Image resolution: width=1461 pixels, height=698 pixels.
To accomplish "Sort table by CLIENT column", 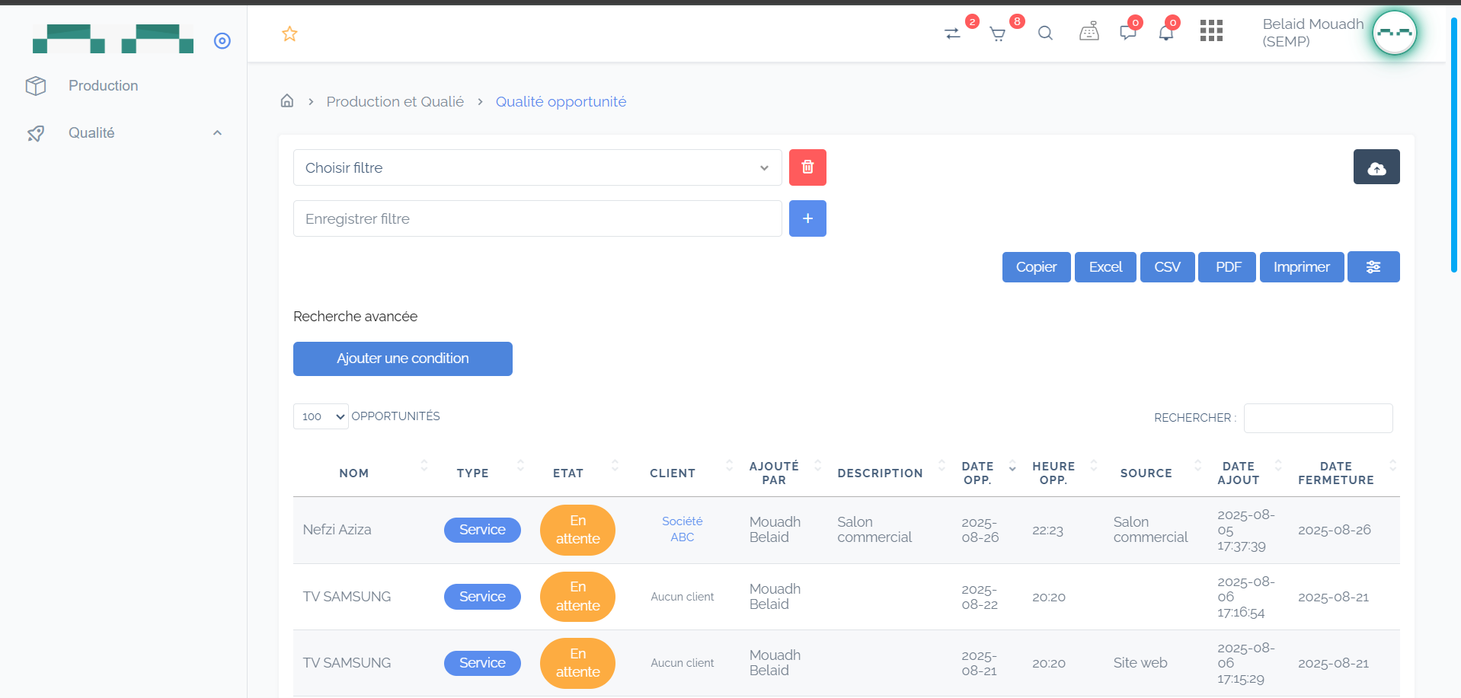I will pos(673,473).
